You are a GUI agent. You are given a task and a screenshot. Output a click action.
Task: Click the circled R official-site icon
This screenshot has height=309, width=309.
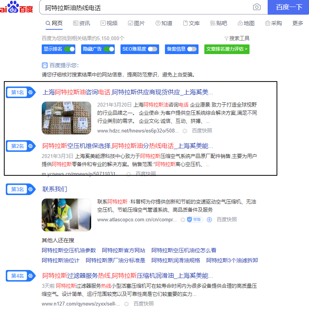tap(209, 219)
